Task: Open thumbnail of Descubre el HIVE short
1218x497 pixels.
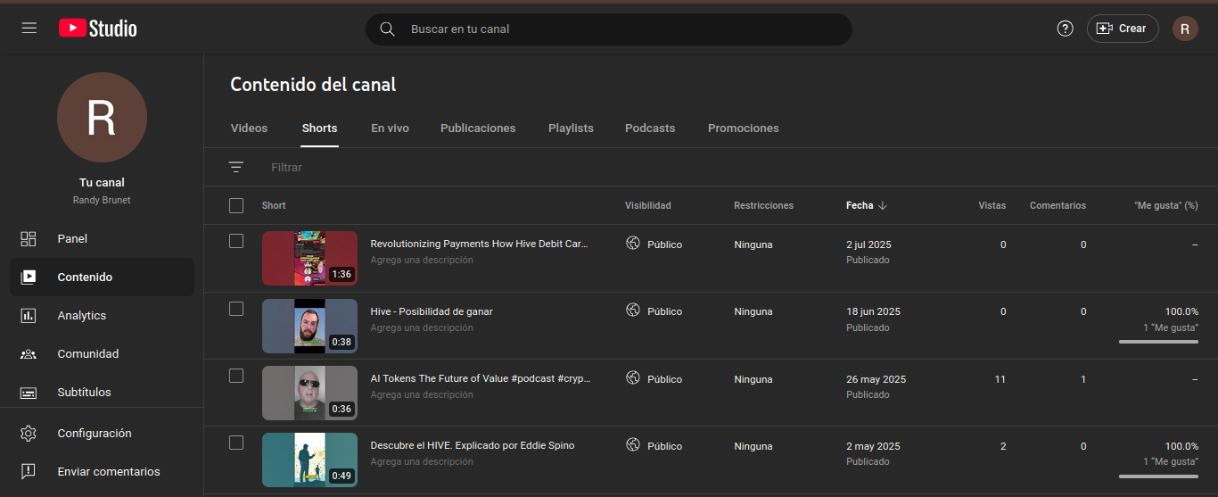Action: 309,460
